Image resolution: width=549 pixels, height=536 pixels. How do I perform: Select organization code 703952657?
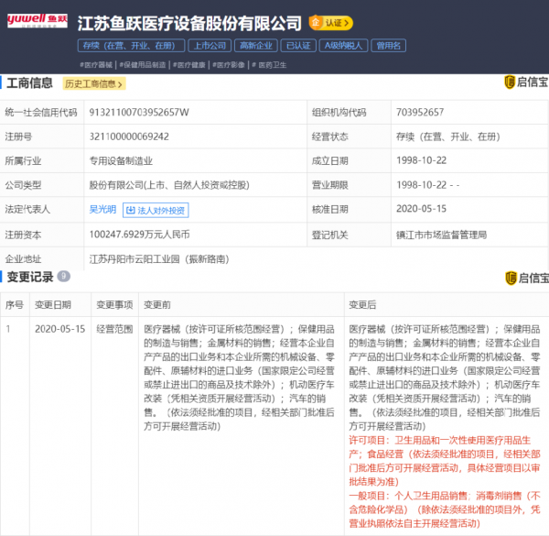coord(420,112)
